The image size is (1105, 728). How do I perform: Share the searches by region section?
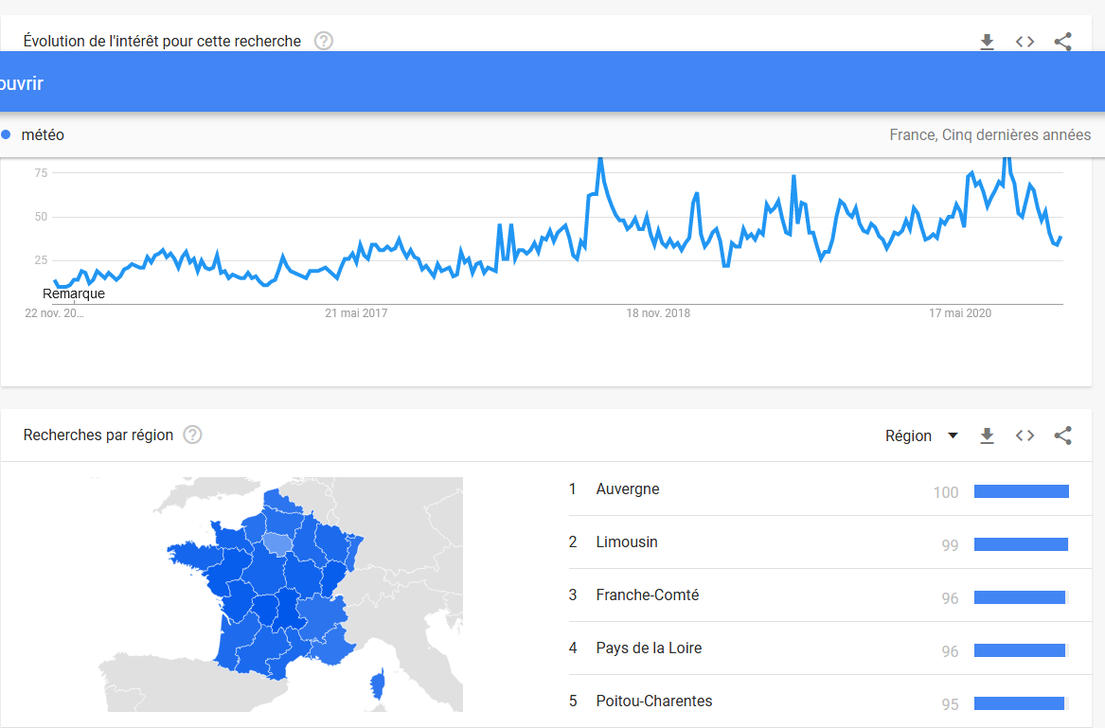click(1062, 435)
